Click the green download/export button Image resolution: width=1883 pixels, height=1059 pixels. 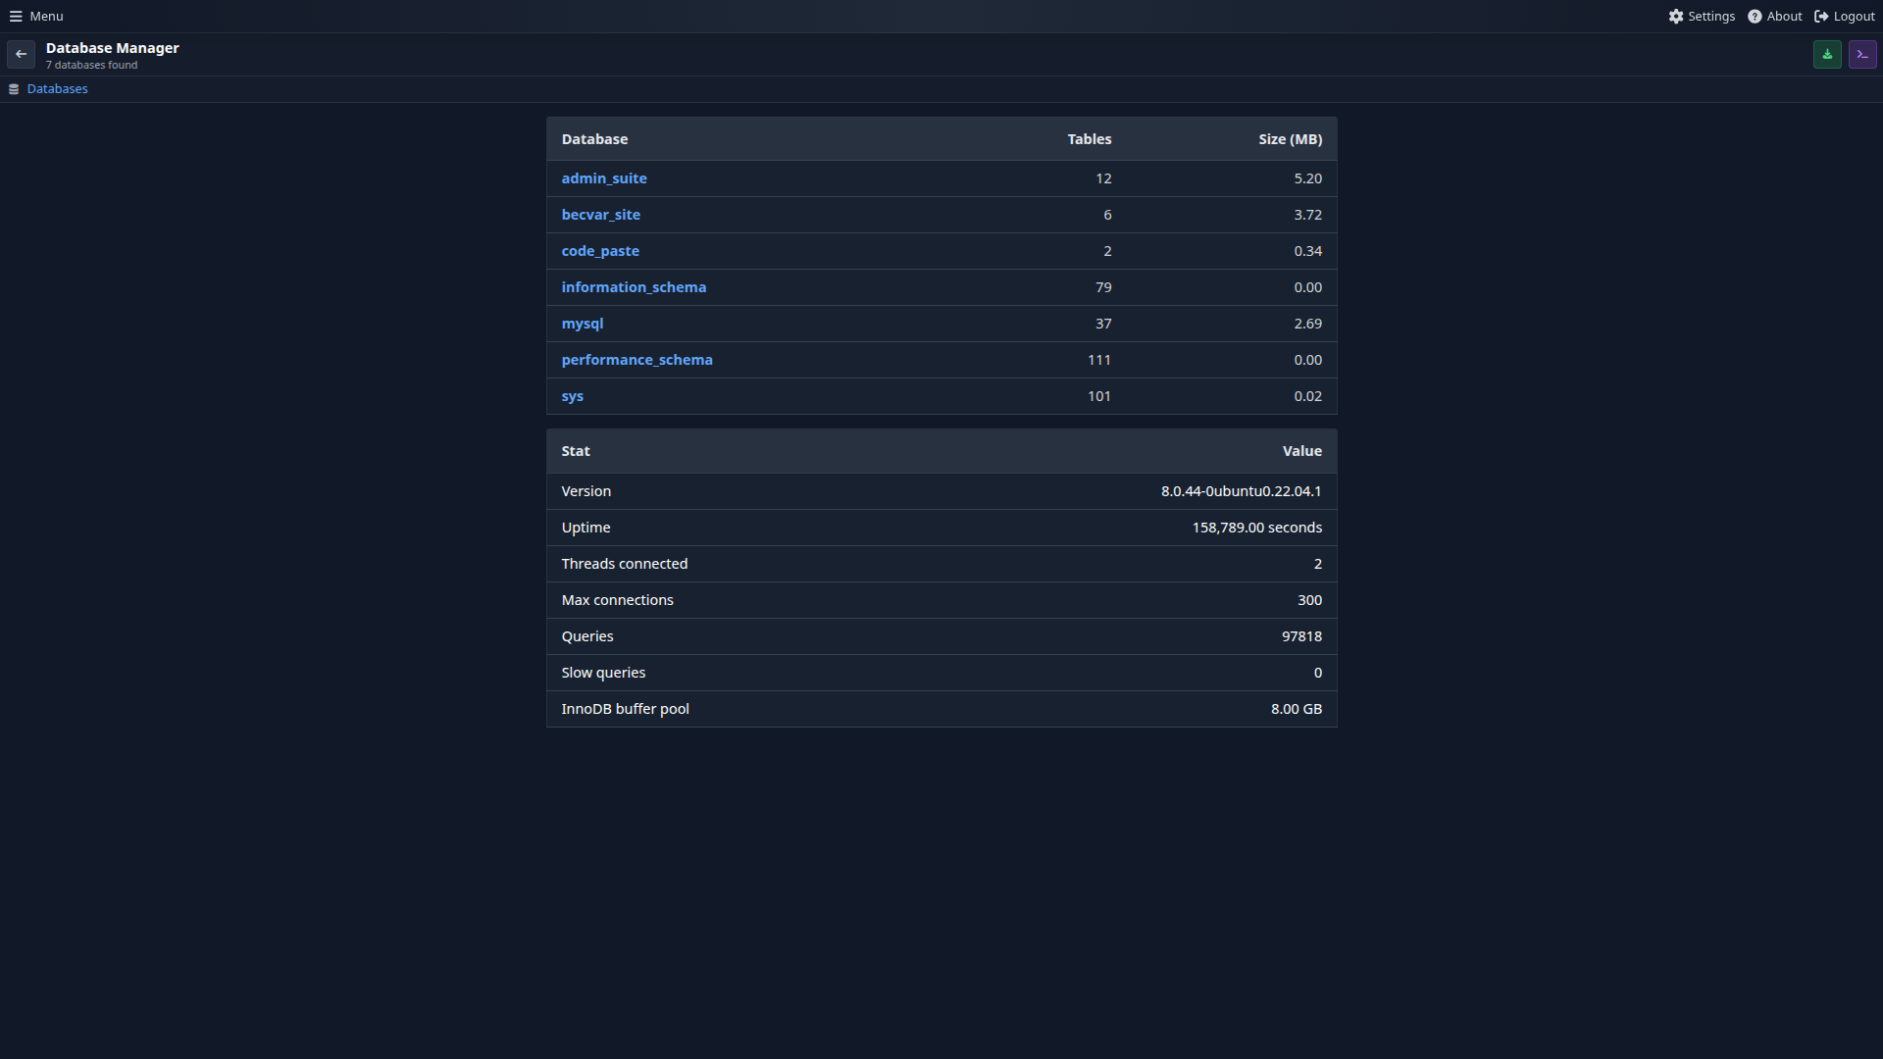coord(1827,55)
